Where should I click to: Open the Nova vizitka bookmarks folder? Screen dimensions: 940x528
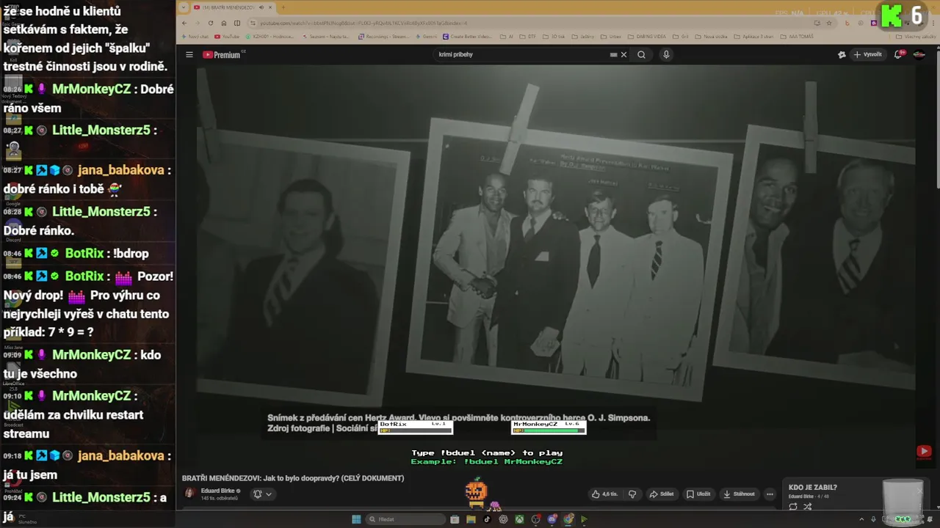[712, 36]
